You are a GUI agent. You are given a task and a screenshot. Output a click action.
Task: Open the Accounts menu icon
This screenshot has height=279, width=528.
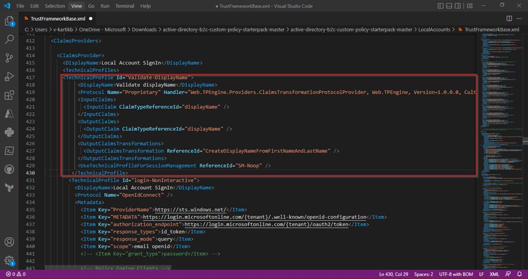click(x=9, y=241)
